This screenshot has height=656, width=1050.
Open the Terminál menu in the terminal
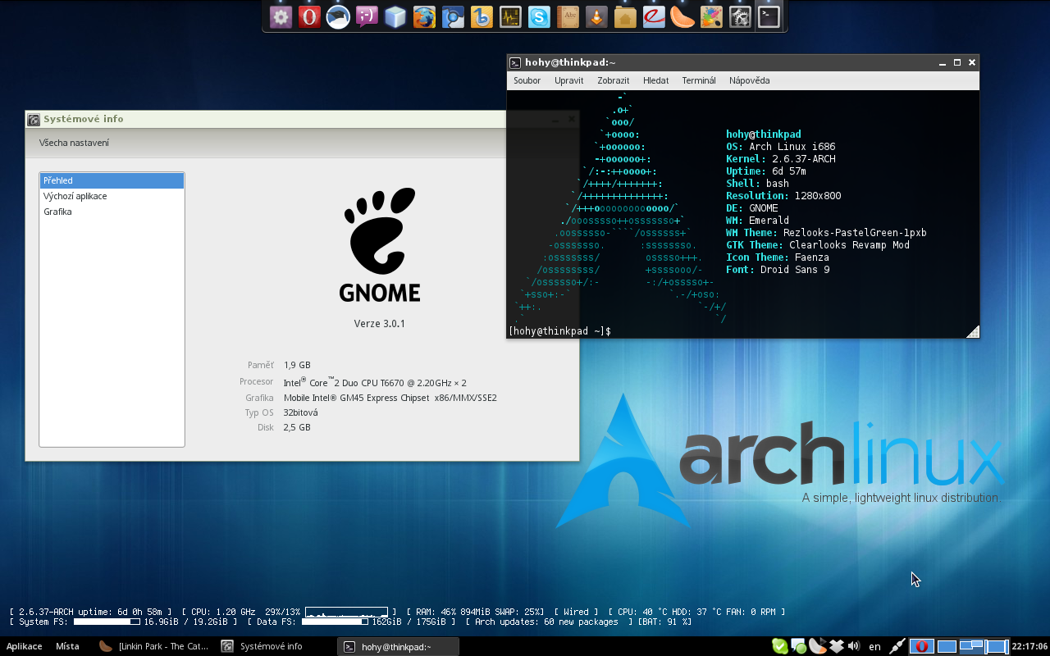pos(699,80)
